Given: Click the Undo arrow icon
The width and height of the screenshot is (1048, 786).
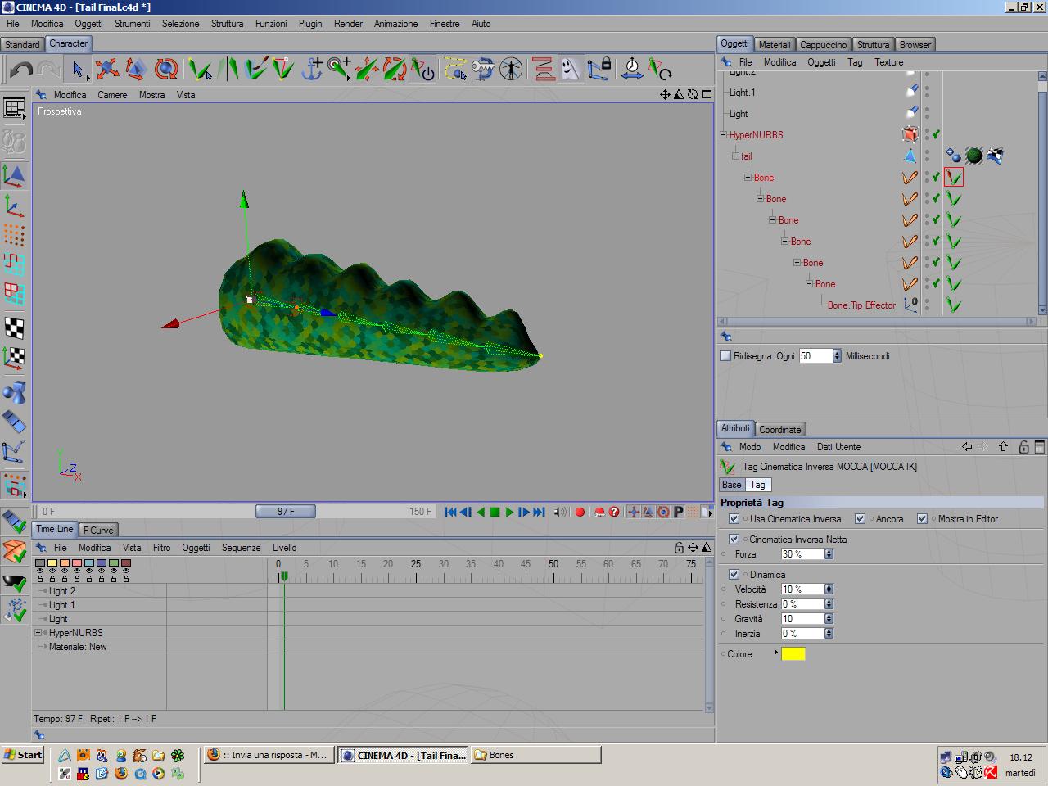Looking at the screenshot, I should [x=21, y=69].
